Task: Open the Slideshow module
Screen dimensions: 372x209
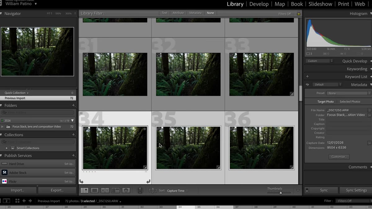Action: point(320,4)
